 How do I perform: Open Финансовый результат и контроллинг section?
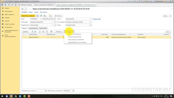click(11, 31)
